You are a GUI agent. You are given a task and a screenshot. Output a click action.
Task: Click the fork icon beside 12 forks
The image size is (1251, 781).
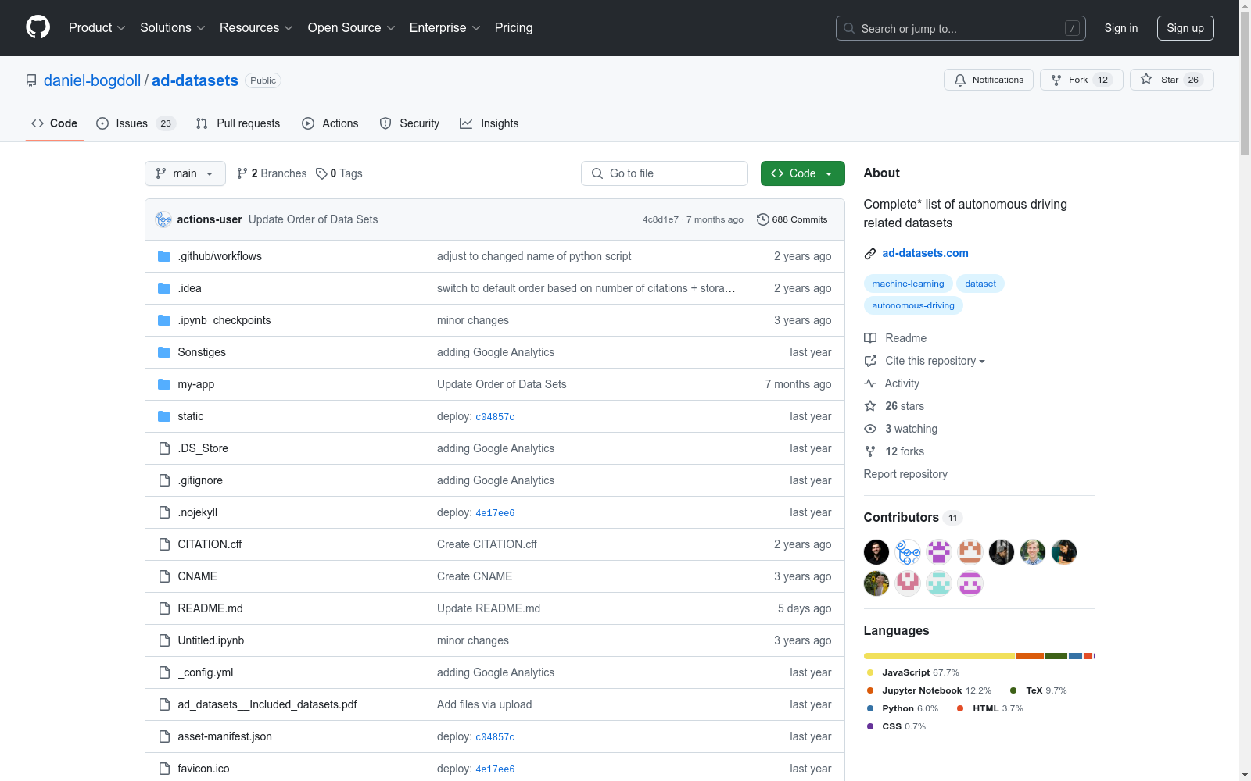click(x=870, y=451)
